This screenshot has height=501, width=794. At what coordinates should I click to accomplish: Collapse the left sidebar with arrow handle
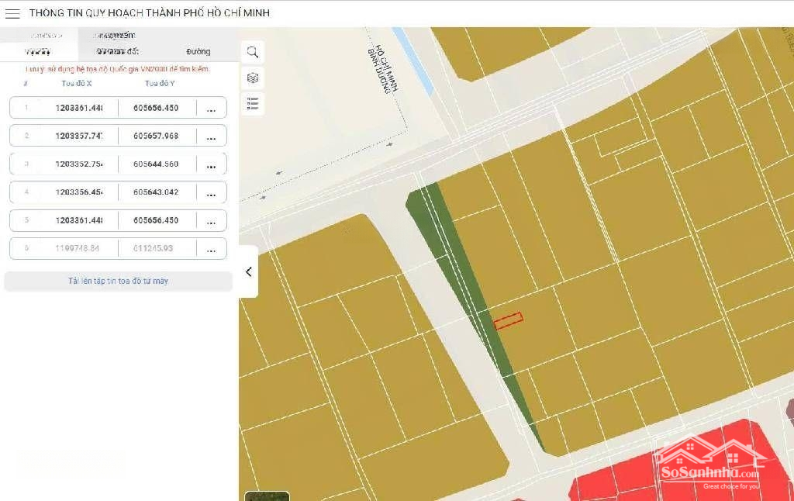click(248, 271)
